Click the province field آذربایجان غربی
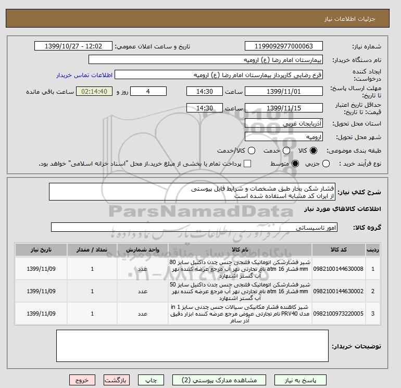The height and width of the screenshot is (388, 401). point(284,123)
